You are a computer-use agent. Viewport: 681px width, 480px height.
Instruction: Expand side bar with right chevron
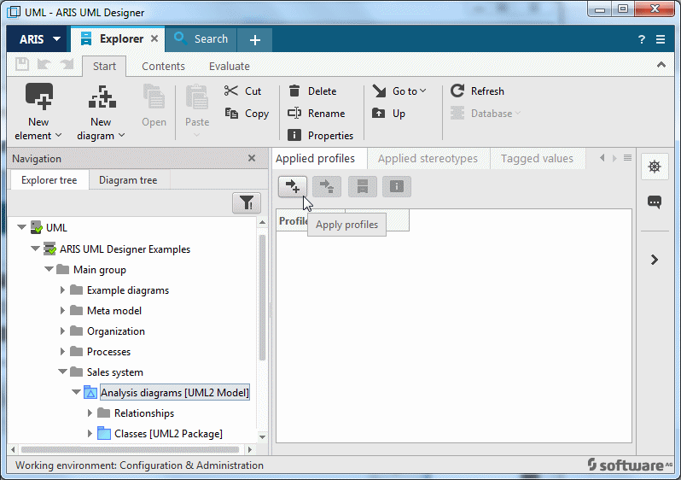pos(655,260)
